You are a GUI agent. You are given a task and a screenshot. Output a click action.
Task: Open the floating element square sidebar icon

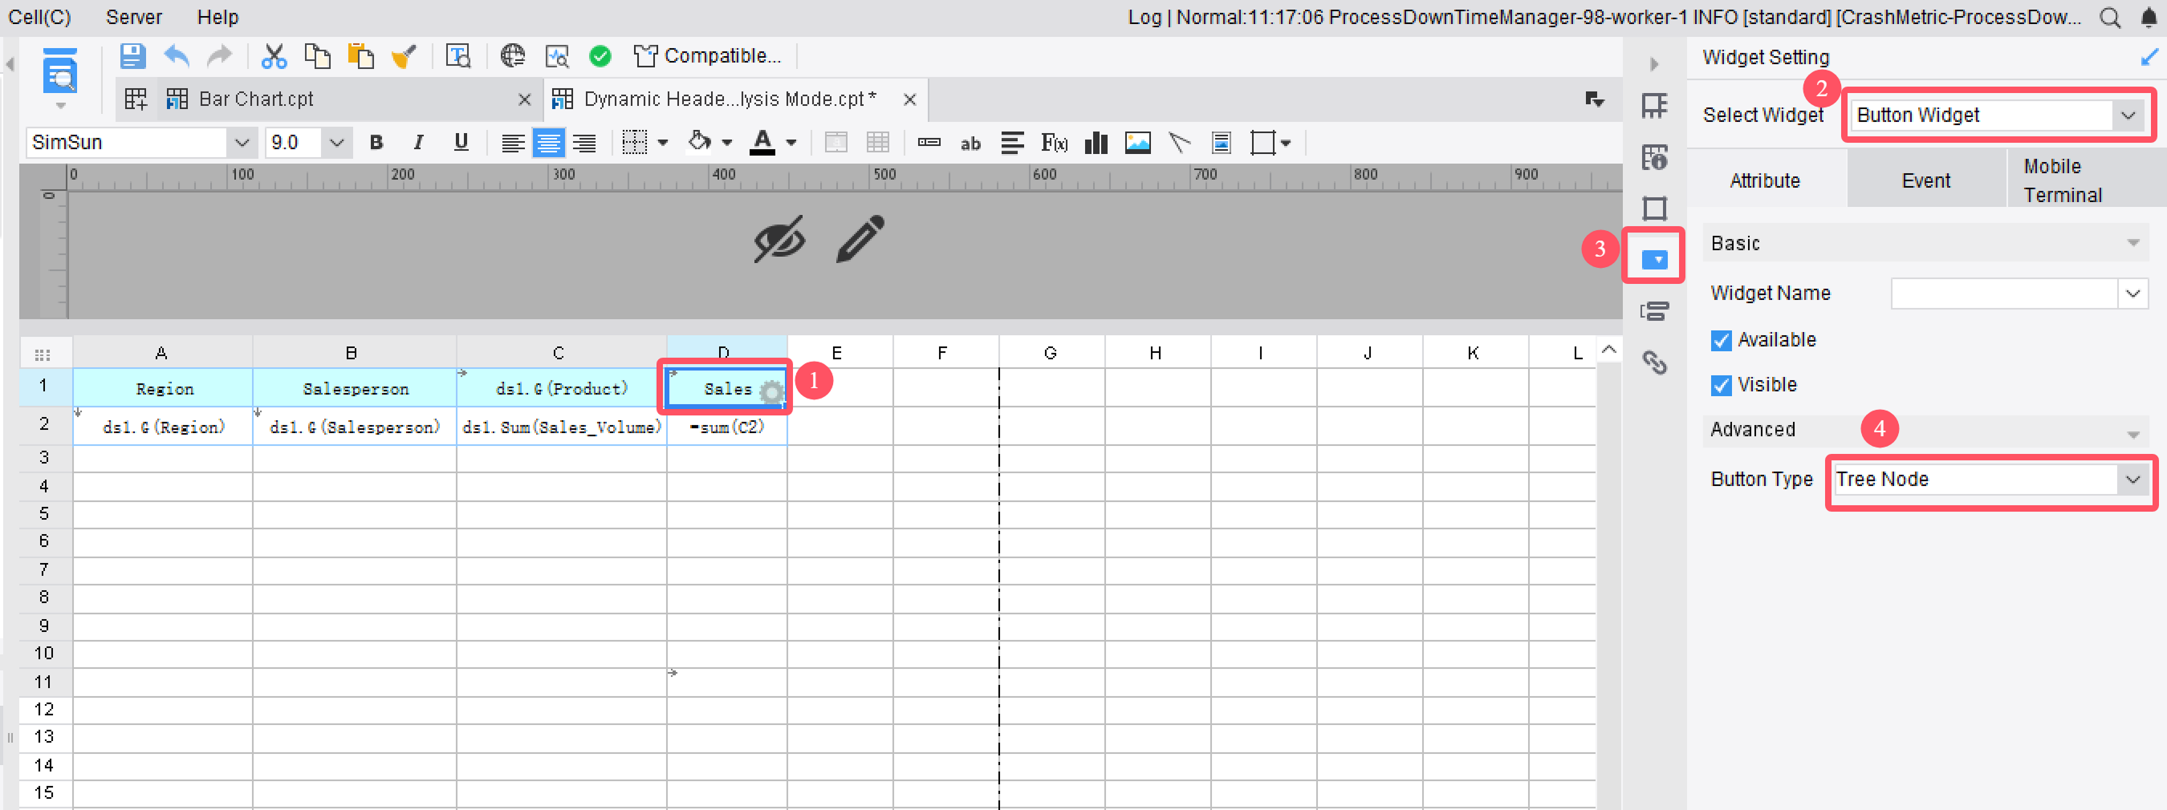click(1654, 208)
